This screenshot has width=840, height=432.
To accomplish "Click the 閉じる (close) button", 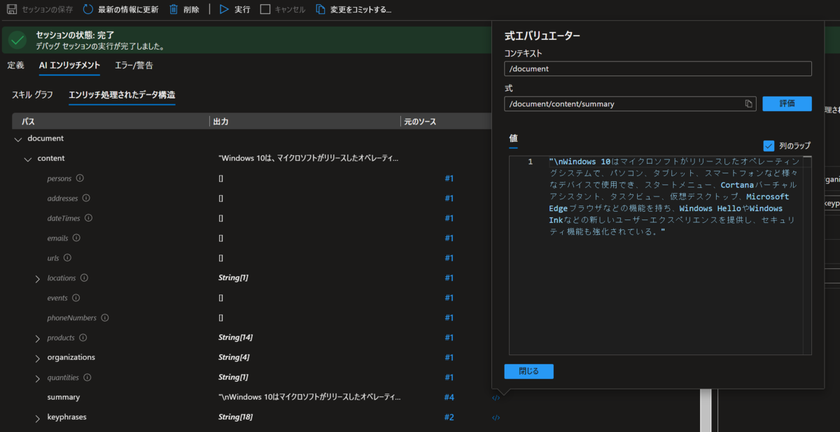I will click(528, 371).
